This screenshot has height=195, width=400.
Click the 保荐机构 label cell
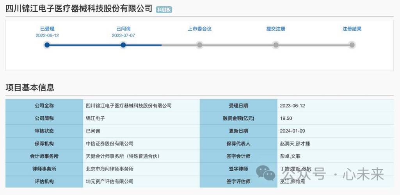click(44, 144)
